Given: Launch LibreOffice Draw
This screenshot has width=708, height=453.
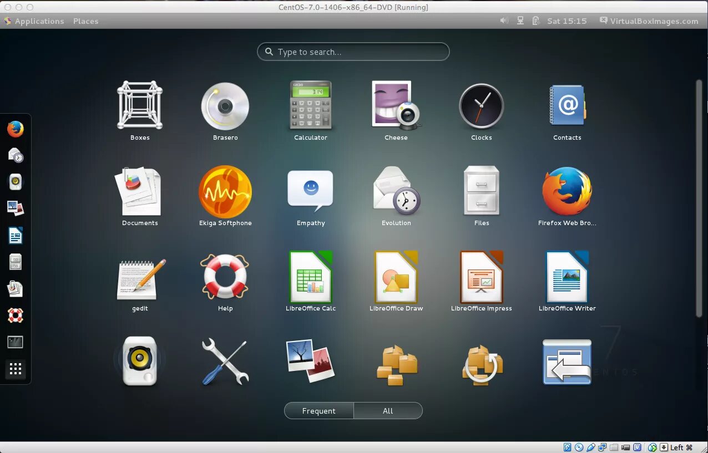Looking at the screenshot, I should (396, 282).
